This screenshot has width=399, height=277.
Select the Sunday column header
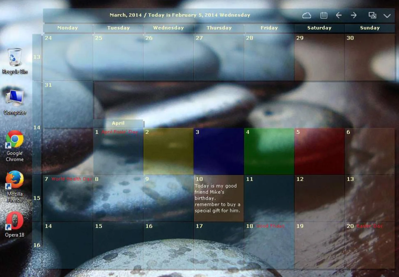pos(370,28)
